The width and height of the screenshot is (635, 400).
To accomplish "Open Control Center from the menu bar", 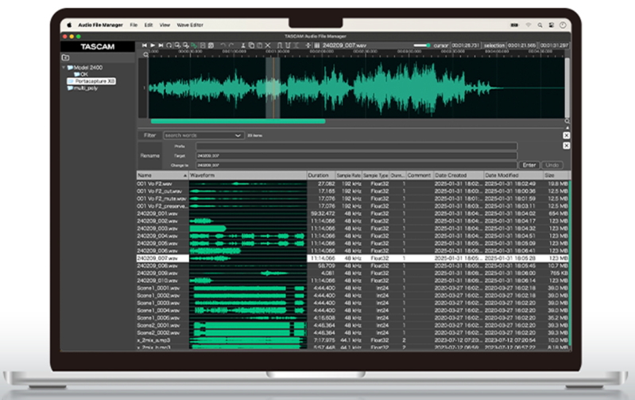I will coord(552,25).
